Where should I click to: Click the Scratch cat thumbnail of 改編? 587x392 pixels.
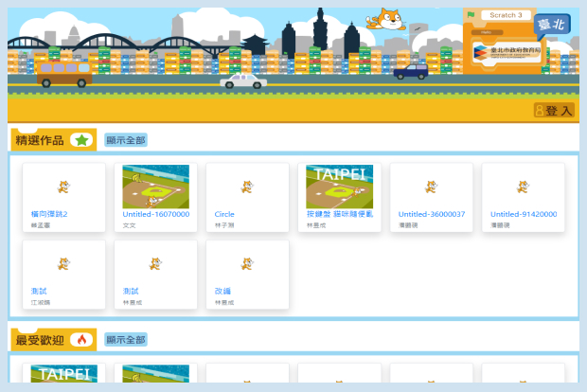coord(247,264)
